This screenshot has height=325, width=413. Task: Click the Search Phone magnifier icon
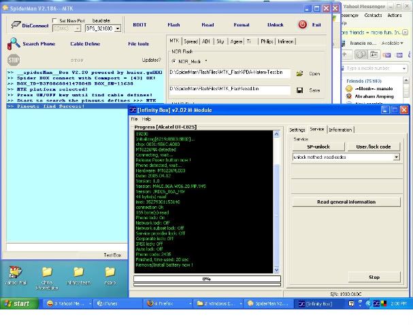(x=13, y=44)
